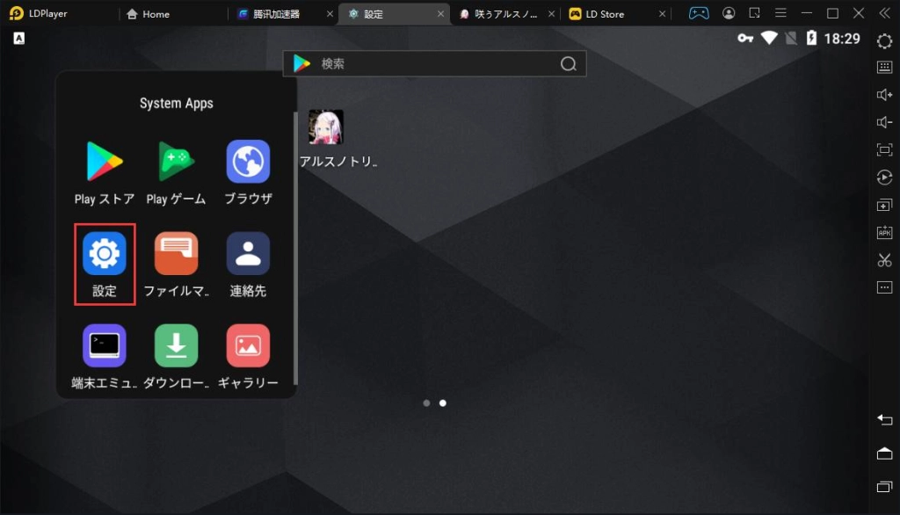
Task: Launch the 端末エミュ.. terminal emulator
Action: 104,356
